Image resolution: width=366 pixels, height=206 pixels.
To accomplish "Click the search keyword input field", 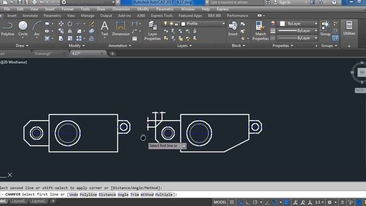I will pos(236,2).
